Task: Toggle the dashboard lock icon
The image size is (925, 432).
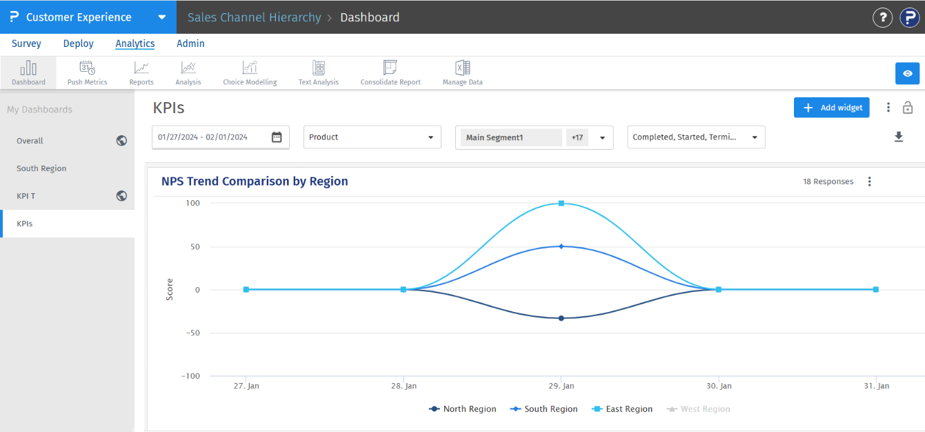Action: tap(908, 108)
